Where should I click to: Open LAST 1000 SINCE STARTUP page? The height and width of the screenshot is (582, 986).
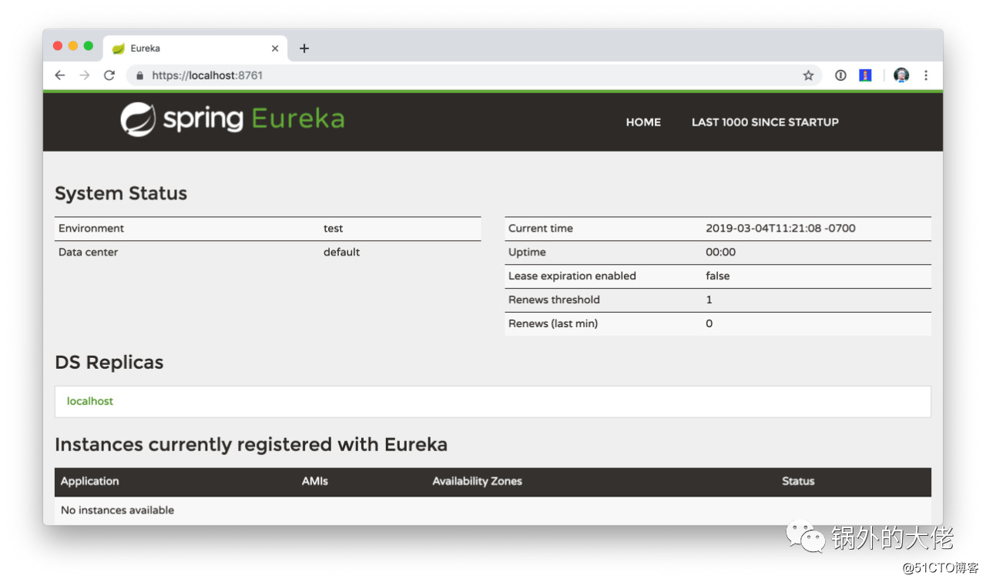(x=765, y=122)
